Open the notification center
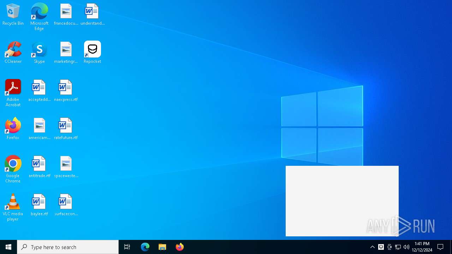The image size is (452, 254). [x=440, y=247]
